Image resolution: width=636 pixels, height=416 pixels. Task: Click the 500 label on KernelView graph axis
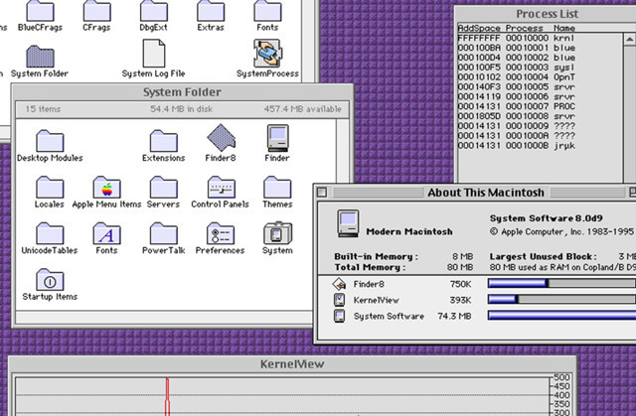pos(562,377)
